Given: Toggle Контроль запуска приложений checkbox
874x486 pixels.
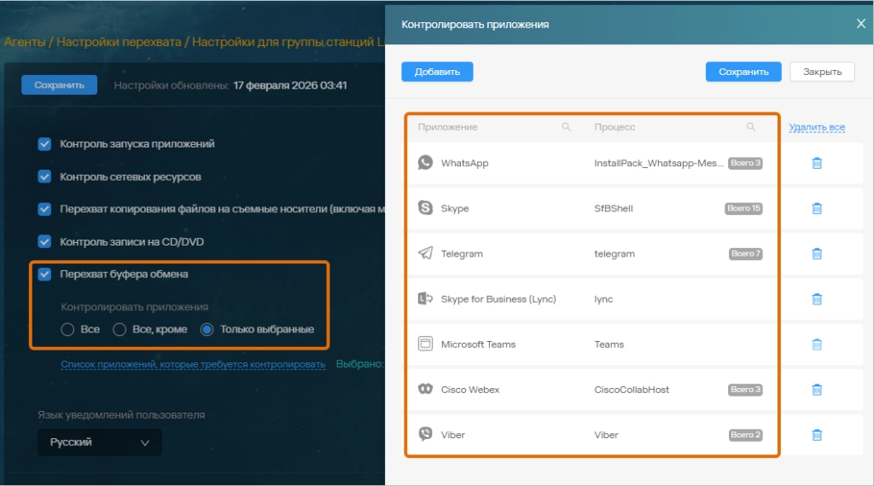Looking at the screenshot, I should pos(45,144).
